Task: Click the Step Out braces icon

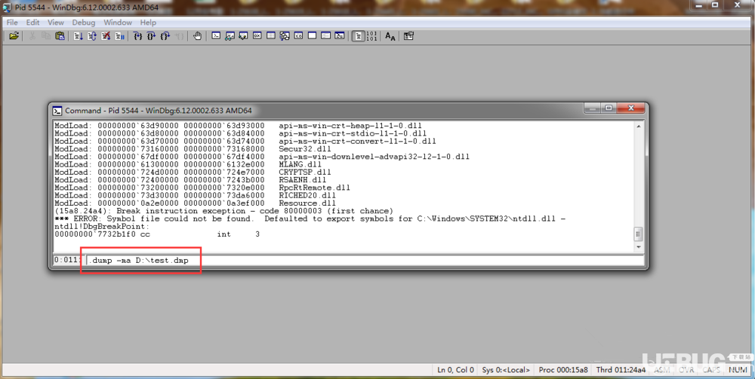Action: (165, 36)
